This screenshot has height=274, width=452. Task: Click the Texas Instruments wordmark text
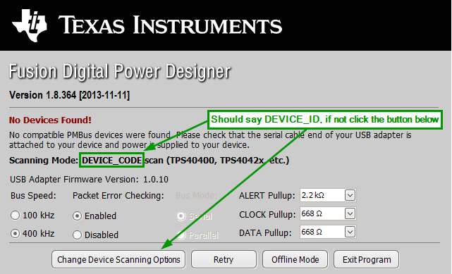(x=170, y=25)
